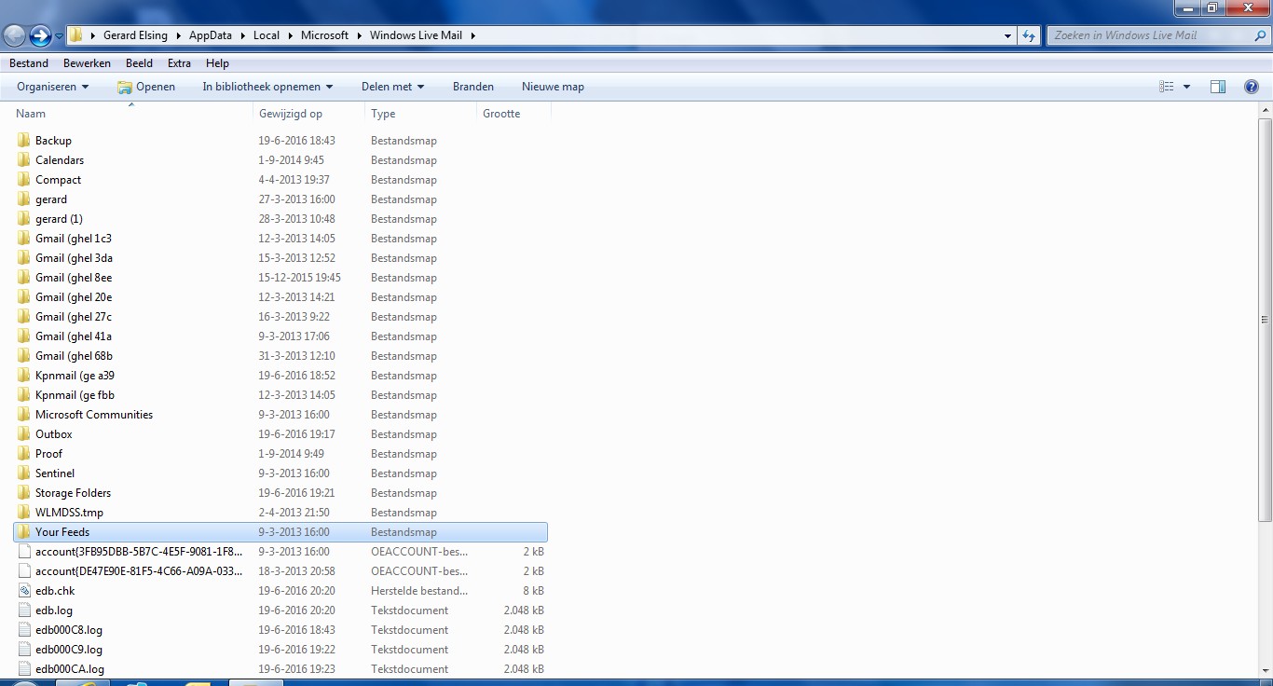Click Local in the address breadcrumb
The width and height of the screenshot is (1273, 686).
pyautogui.click(x=267, y=35)
